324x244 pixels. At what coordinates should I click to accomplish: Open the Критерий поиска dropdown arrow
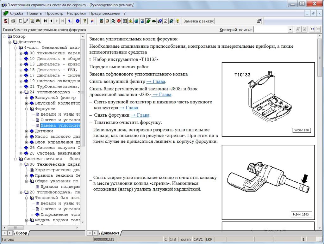coord(290,29)
